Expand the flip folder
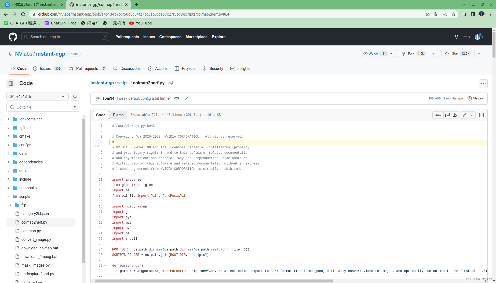496x283 pixels. click(x=11, y=205)
